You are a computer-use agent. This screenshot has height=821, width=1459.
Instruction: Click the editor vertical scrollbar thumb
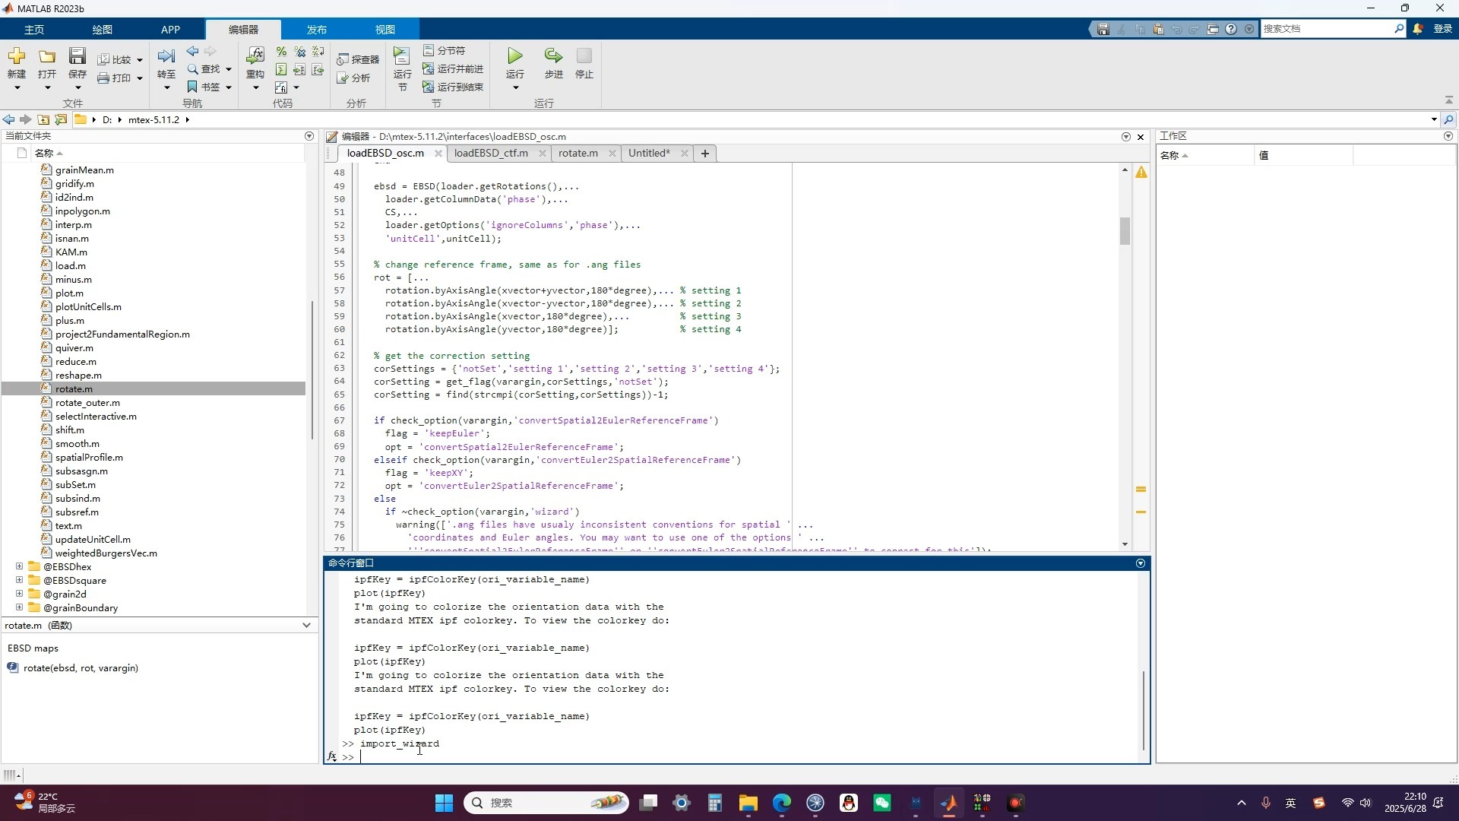(x=1125, y=230)
